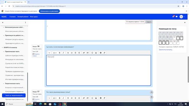Insert link in question 16 editor
Image resolution: width=189 pixels, height=106 pixels.
point(84,53)
